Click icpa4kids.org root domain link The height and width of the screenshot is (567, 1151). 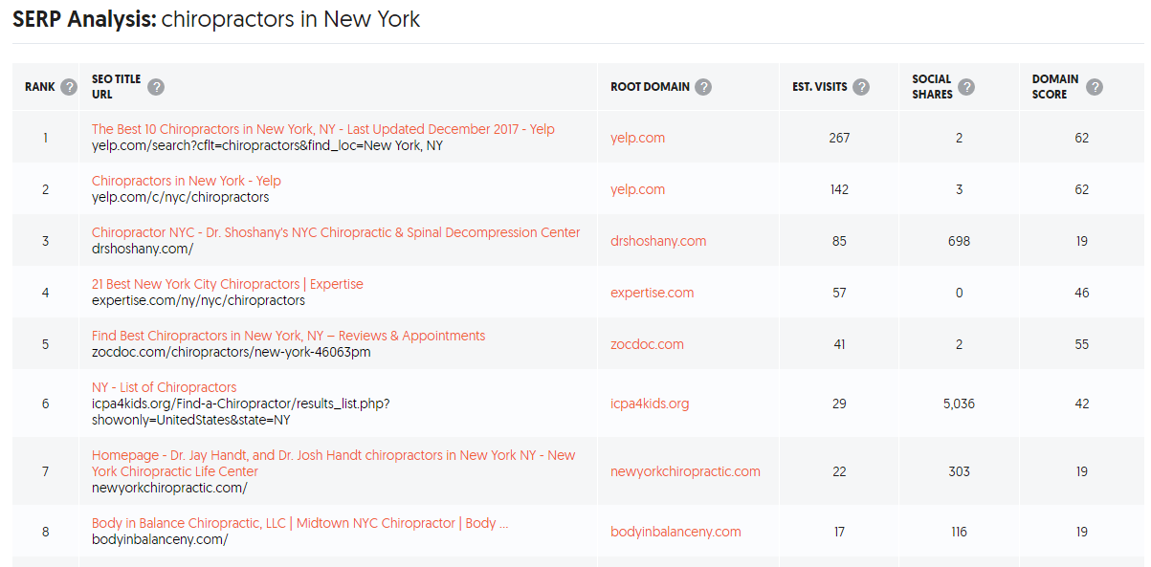pyautogui.click(x=650, y=403)
